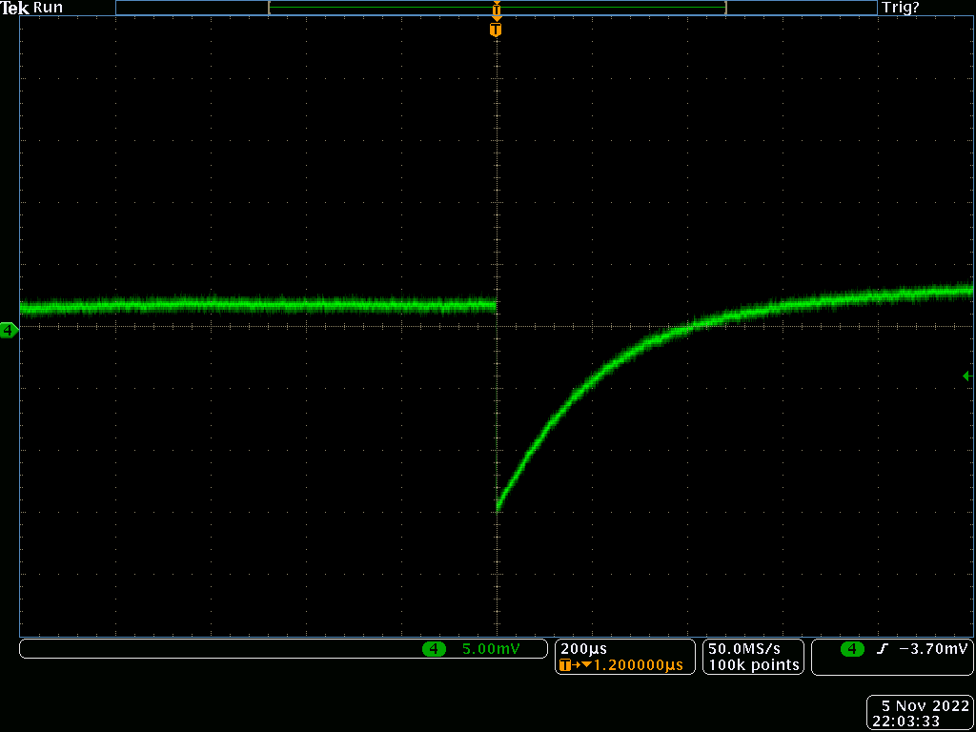Open the 5.00mV vertical scale readout
The image size is (976, 732).
click(x=491, y=649)
